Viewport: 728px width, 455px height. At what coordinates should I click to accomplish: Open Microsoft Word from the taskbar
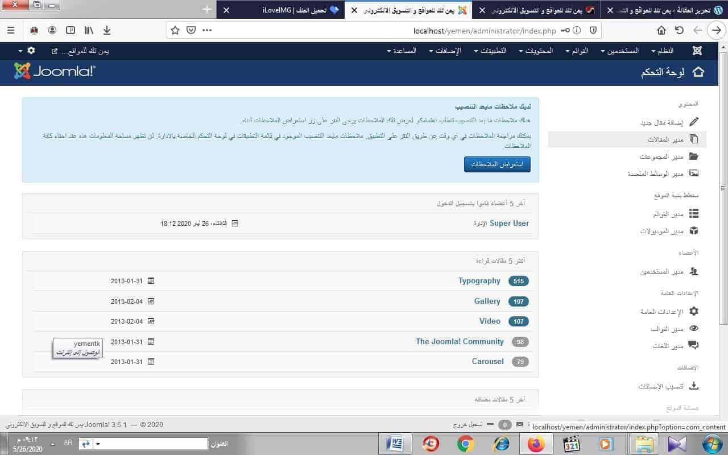pos(395,444)
